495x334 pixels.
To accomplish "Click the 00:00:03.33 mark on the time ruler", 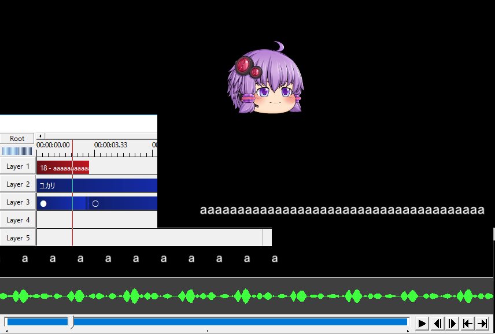I will pyautogui.click(x=110, y=145).
